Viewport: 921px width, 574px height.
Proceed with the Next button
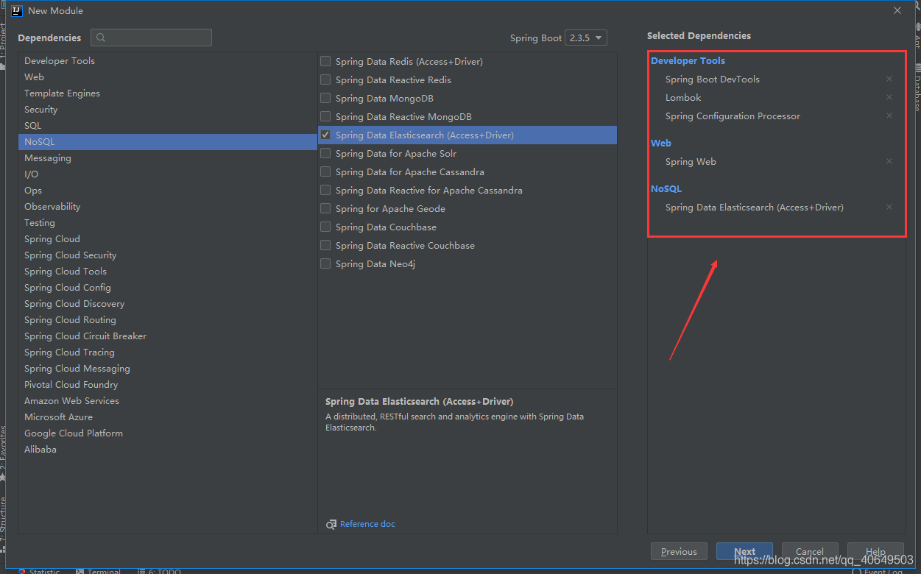744,551
